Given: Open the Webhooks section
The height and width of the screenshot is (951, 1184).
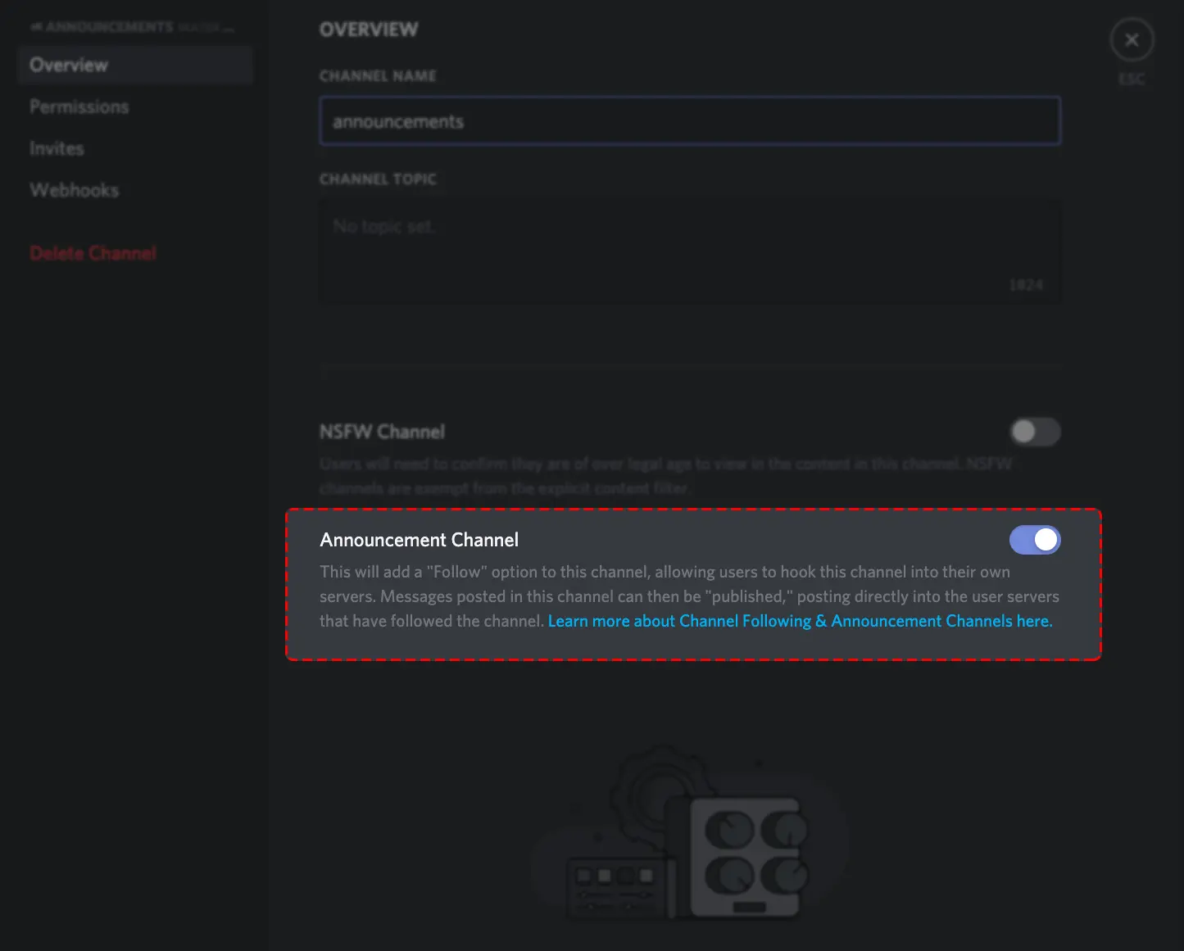Looking at the screenshot, I should click(x=75, y=190).
